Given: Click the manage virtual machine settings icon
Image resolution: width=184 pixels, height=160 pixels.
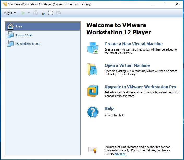Looking at the screenshot, I should pyautogui.click(x=43, y=13).
